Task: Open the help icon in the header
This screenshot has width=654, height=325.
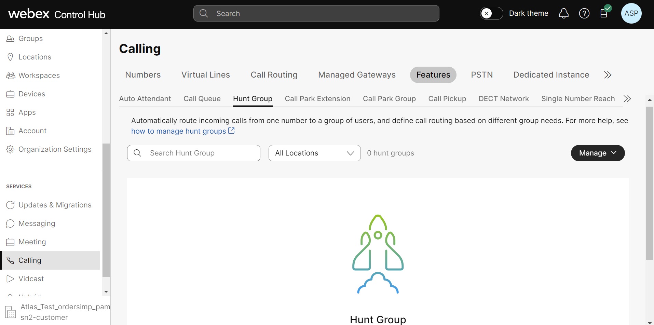Action: 584,13
